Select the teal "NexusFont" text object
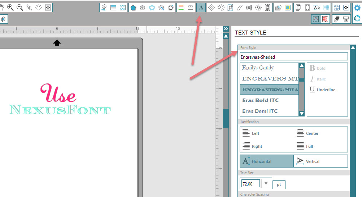 coord(60,110)
